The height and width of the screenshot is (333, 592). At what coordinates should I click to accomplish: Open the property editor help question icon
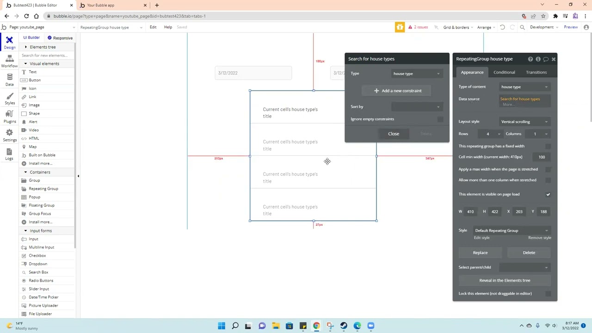pos(530,59)
